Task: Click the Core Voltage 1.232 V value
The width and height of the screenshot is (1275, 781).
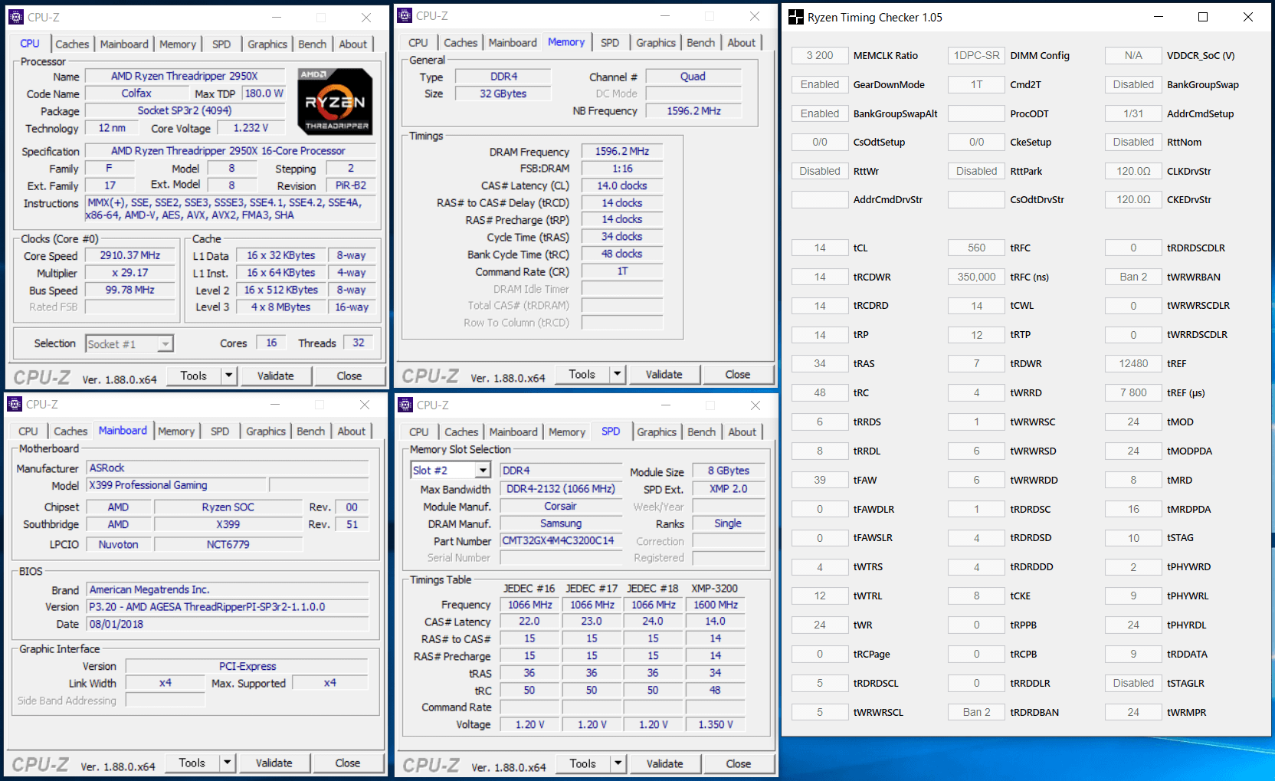Action: point(251,128)
